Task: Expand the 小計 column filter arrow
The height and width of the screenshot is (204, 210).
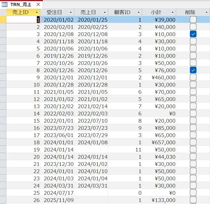Action: click(x=173, y=12)
